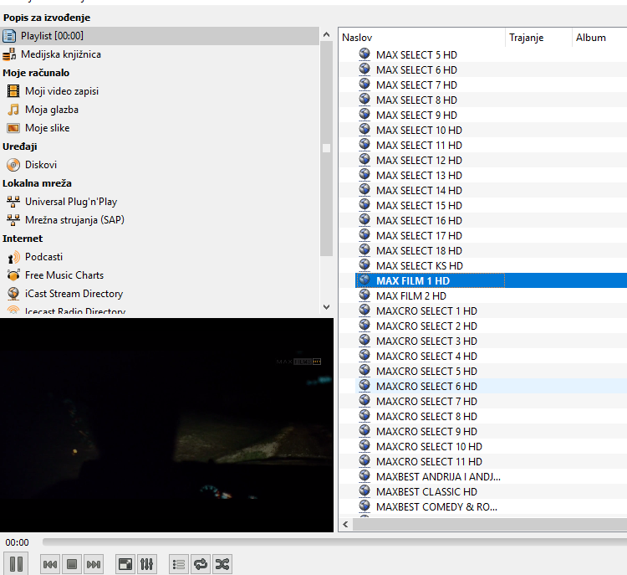Image resolution: width=627 pixels, height=575 pixels.
Task: Toggle the playlist view button
Action: [x=179, y=564]
